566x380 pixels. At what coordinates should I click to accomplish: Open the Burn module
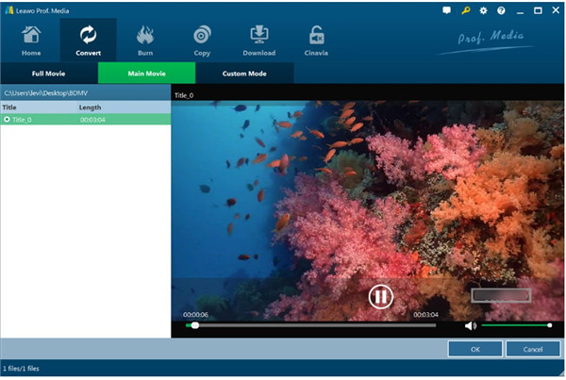145,40
